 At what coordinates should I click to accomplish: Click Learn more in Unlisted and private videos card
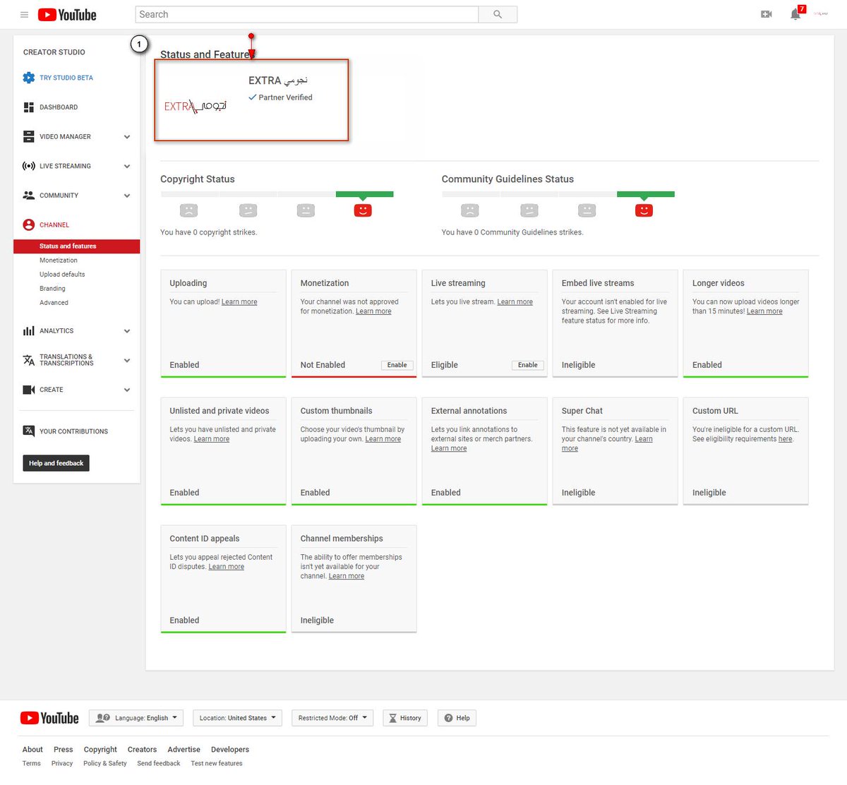coord(212,439)
